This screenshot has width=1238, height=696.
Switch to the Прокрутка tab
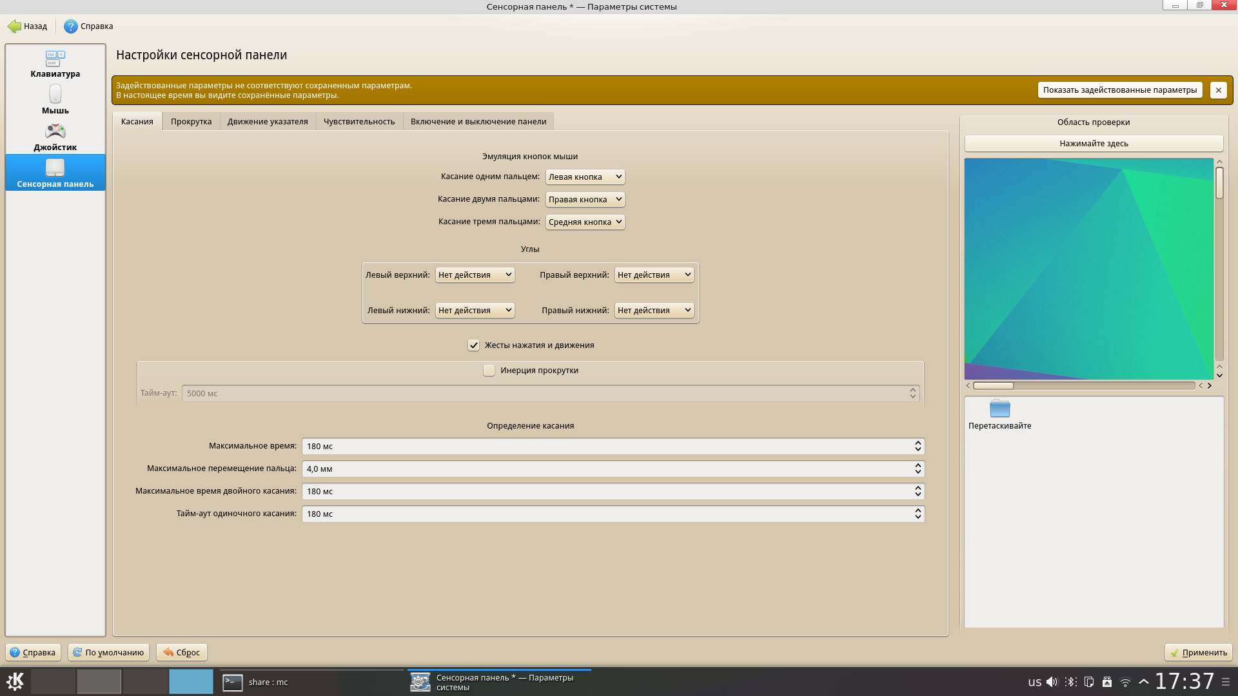click(191, 122)
